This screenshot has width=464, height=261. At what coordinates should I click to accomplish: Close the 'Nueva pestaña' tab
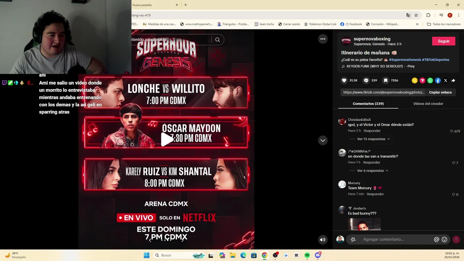177,5
